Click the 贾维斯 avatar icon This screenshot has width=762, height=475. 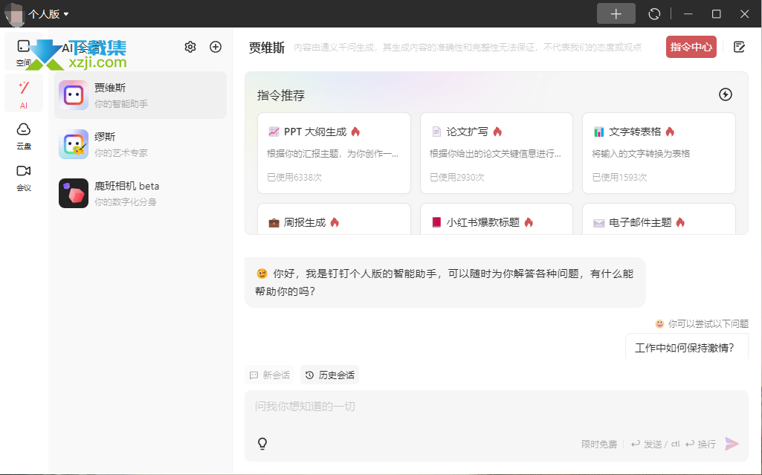(74, 95)
